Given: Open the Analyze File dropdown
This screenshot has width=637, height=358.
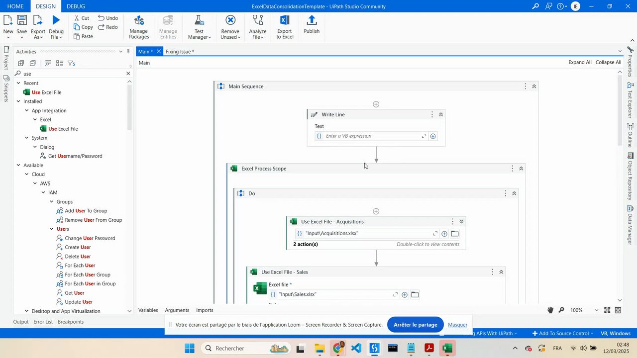Looking at the screenshot, I should [258, 27].
